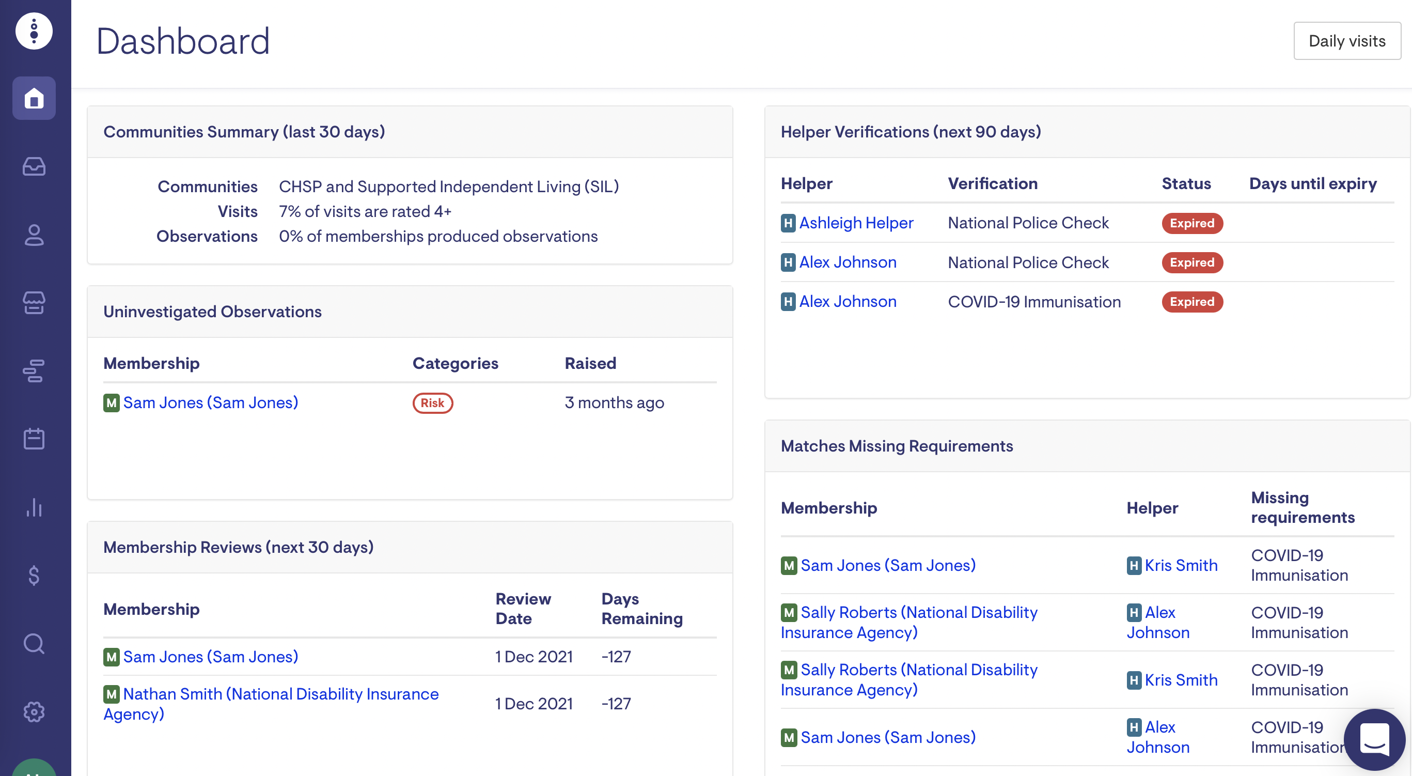Open Sam Jones uninvestigated observation membership
Image resolution: width=1412 pixels, height=776 pixels.
pos(211,402)
